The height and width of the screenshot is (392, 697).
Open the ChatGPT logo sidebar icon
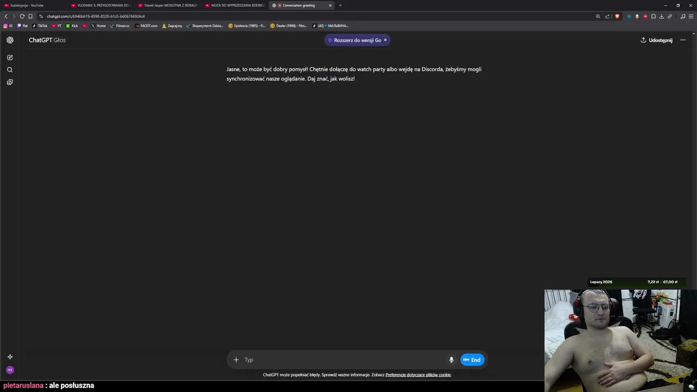(10, 40)
